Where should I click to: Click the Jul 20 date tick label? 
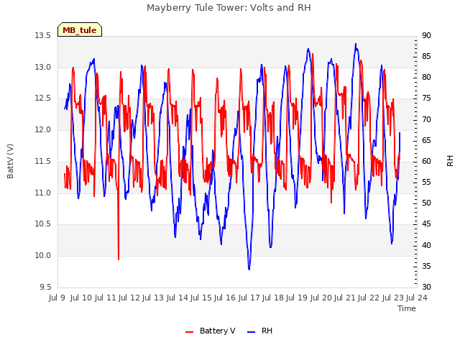[321, 298]
